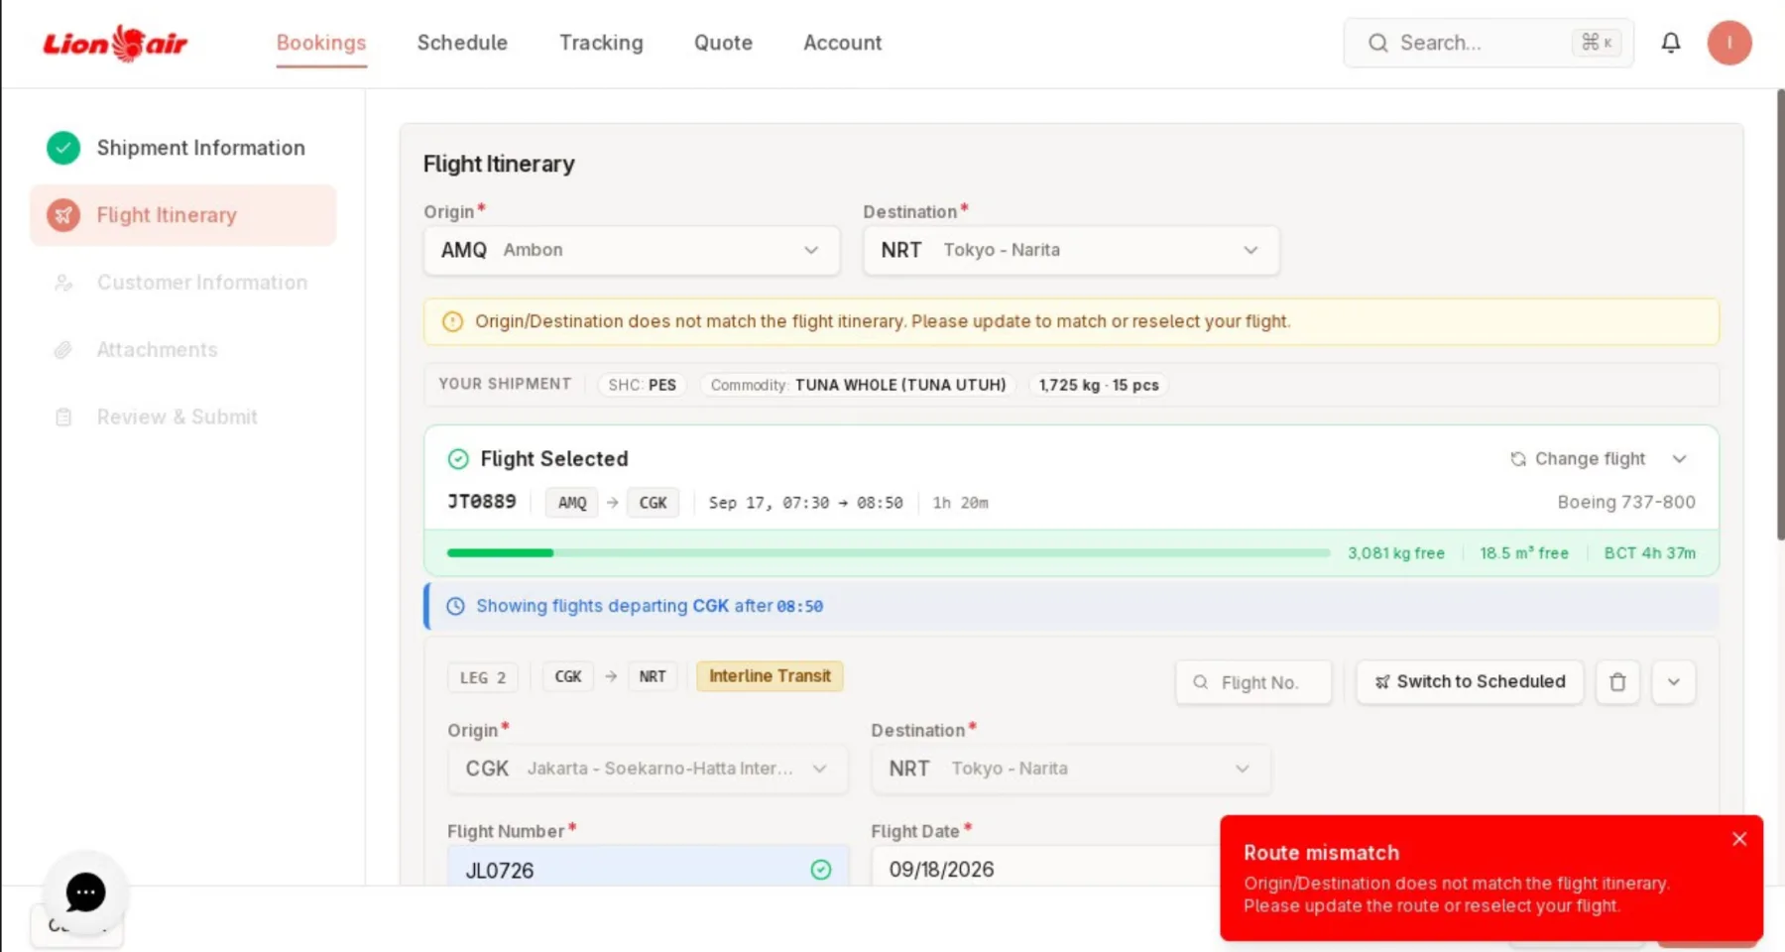Click the clock icon beside Showing flights
1785x952 pixels.
(455, 606)
